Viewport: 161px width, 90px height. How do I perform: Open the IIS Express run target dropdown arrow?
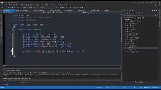pos(65,7)
